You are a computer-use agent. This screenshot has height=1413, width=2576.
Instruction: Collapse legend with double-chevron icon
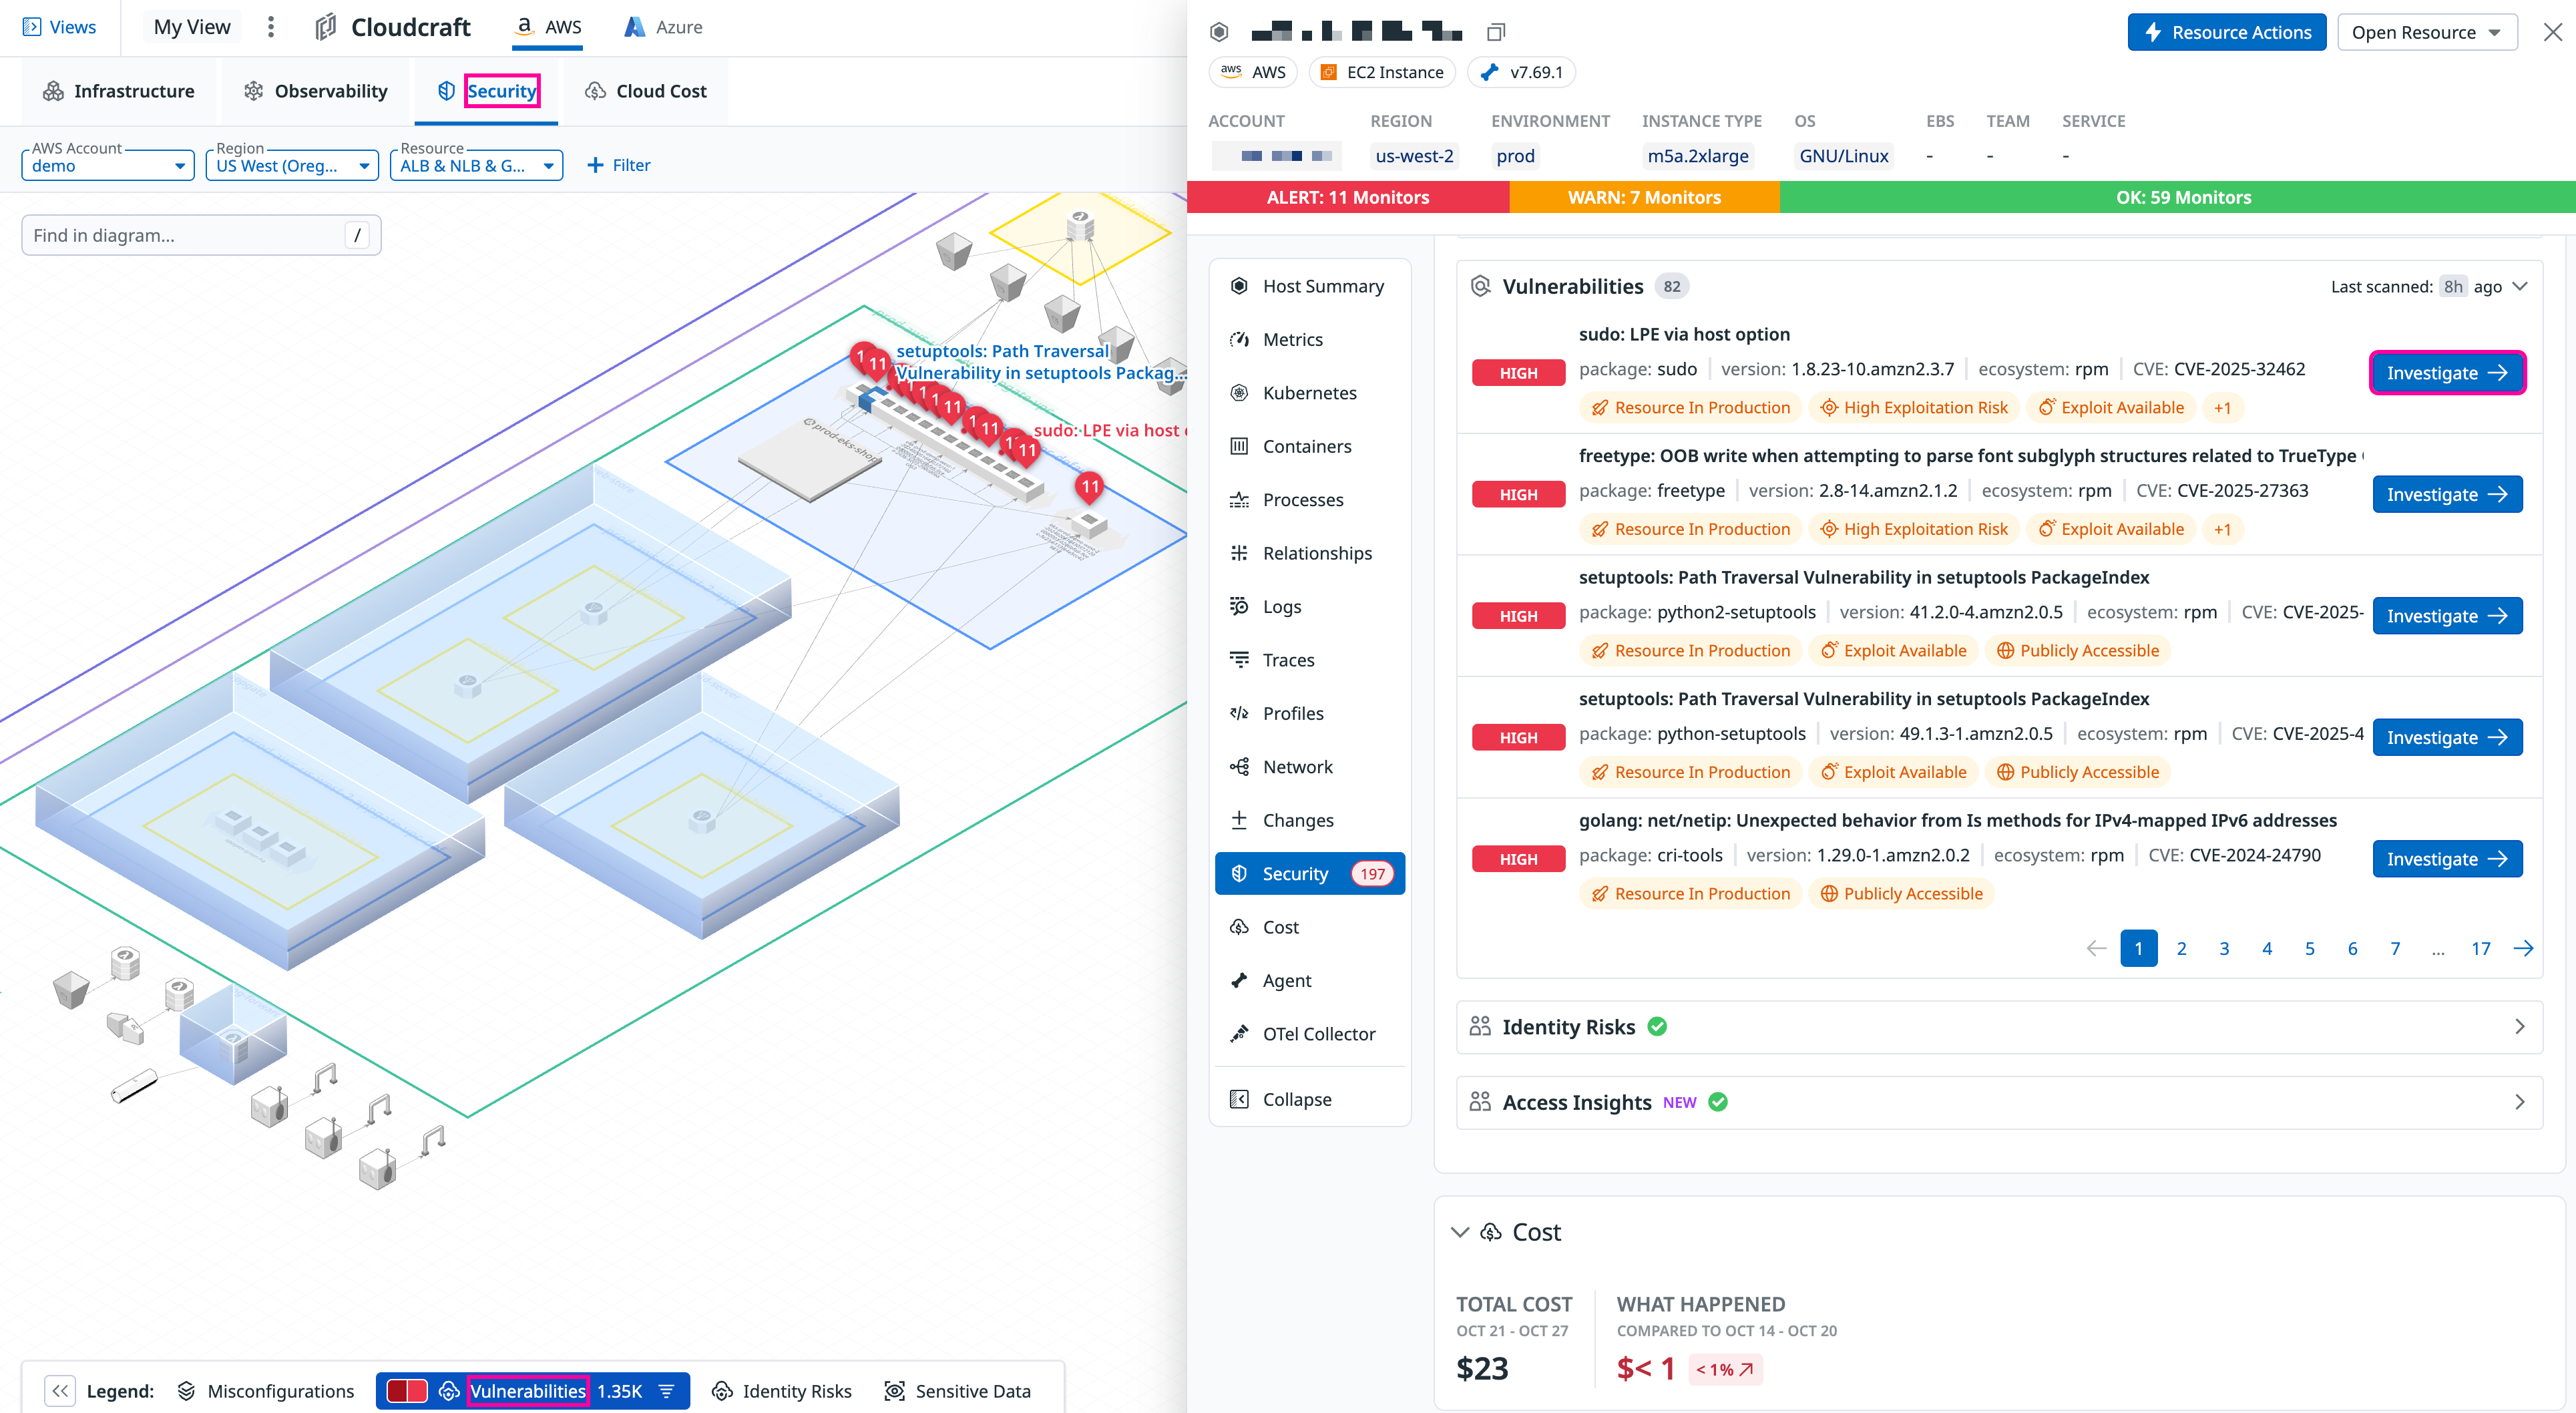[60, 1390]
